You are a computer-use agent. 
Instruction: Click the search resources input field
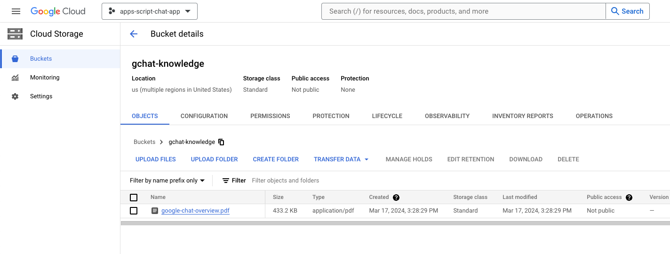coord(463,11)
